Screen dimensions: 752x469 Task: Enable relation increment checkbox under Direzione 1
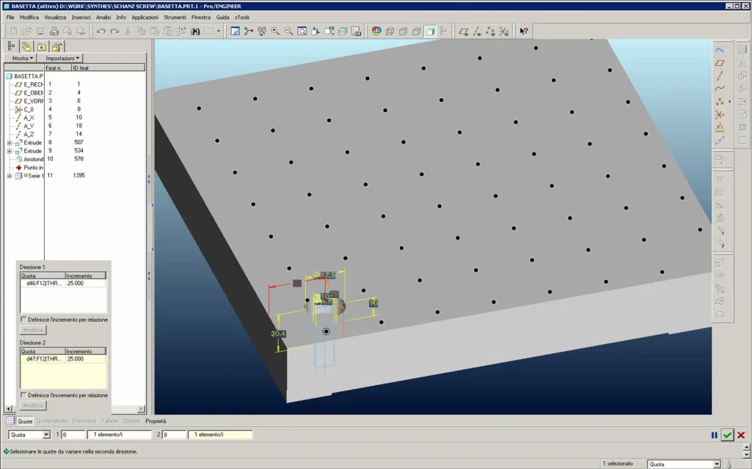pyautogui.click(x=23, y=319)
